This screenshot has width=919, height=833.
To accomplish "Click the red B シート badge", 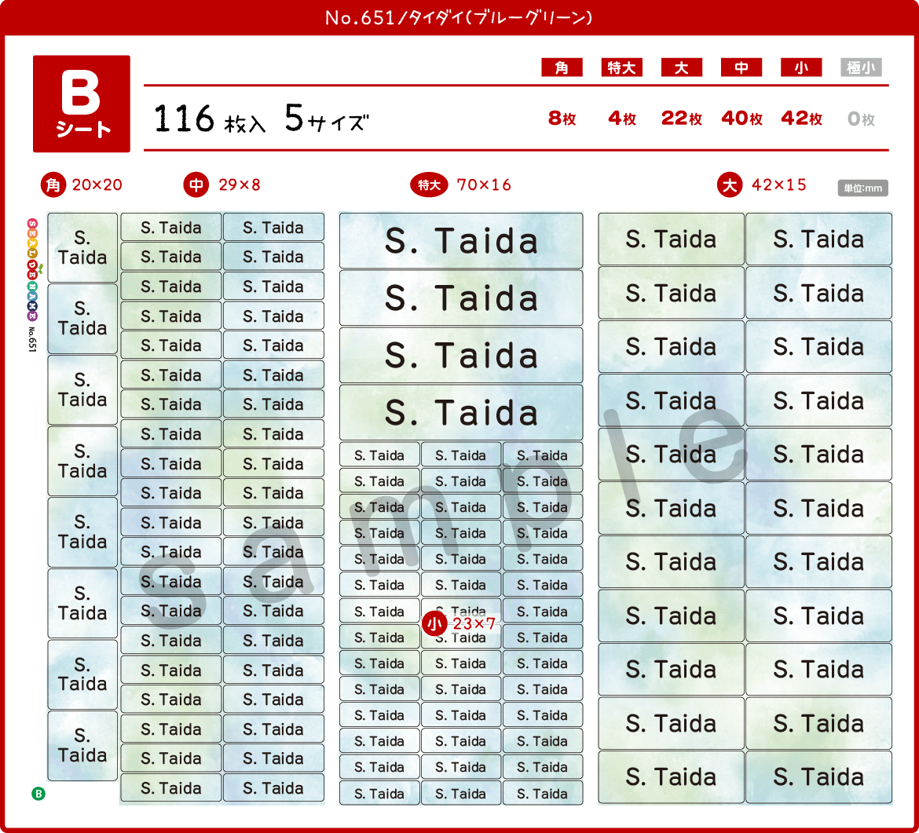I will (82, 104).
